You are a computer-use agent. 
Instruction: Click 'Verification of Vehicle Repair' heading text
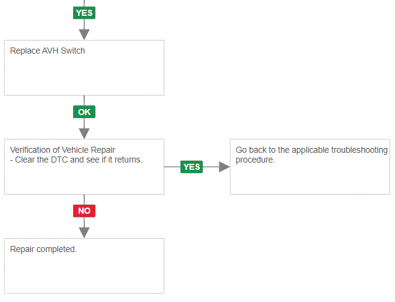coord(62,150)
